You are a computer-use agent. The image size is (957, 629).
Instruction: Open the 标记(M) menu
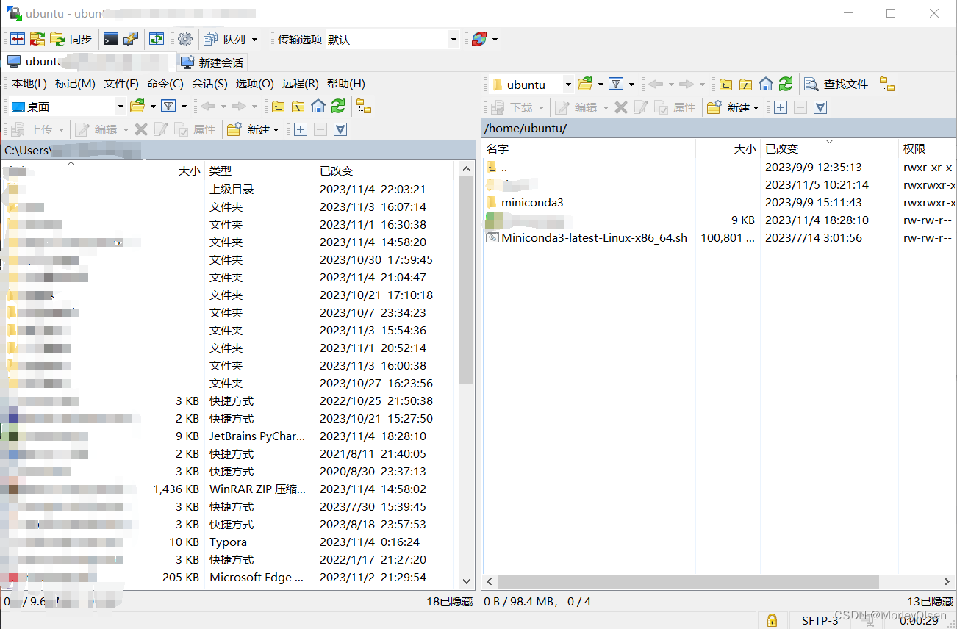[75, 84]
